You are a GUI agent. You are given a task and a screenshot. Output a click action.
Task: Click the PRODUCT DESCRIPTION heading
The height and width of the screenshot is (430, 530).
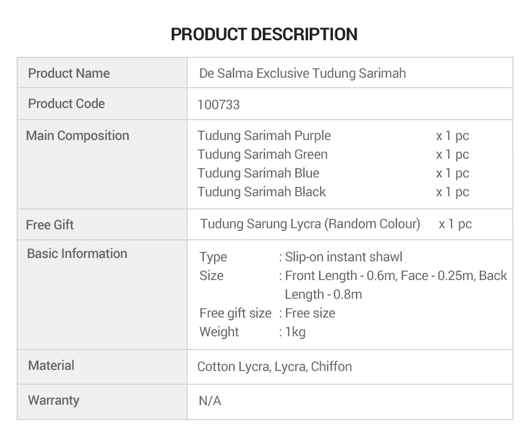pyautogui.click(x=264, y=34)
